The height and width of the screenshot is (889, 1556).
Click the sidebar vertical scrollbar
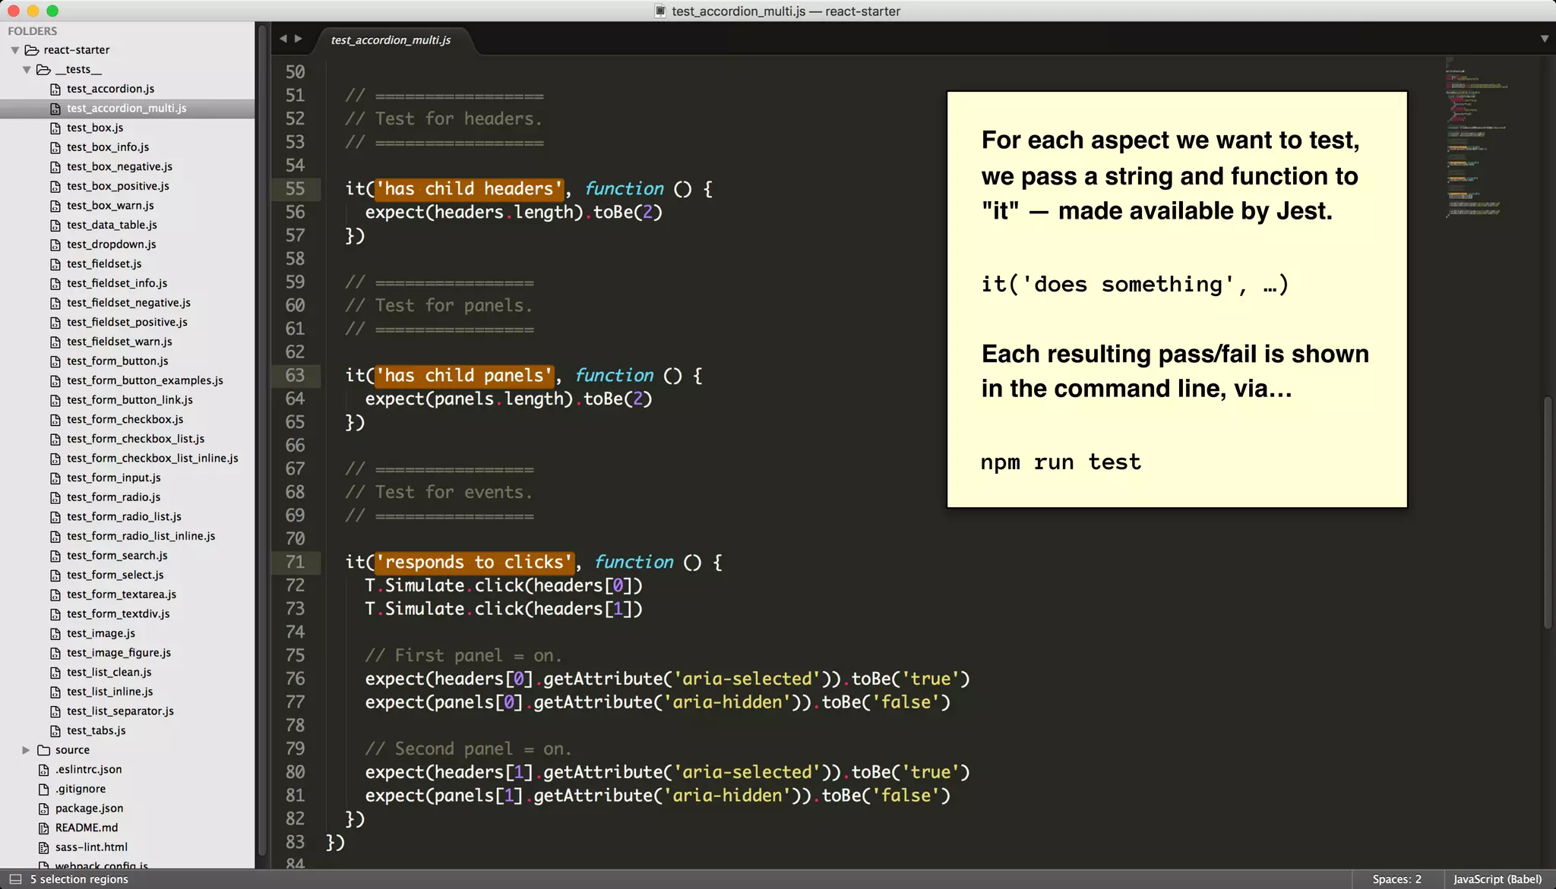pos(262,440)
